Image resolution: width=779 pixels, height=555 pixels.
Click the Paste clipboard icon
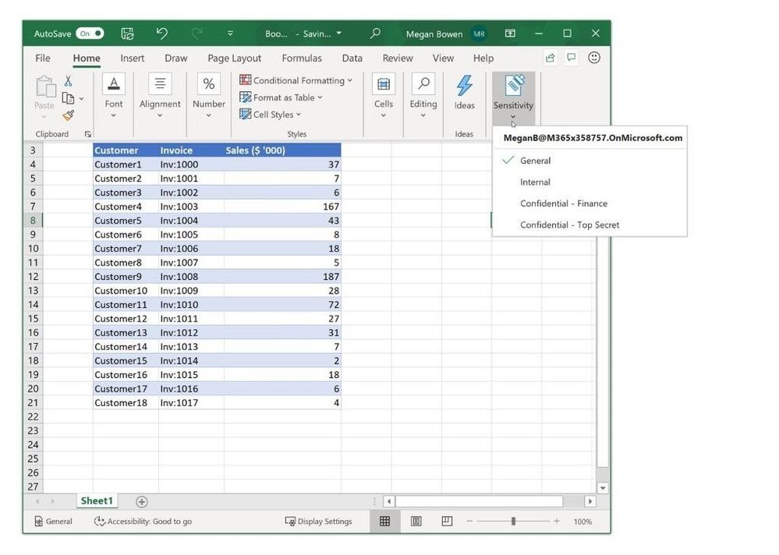(45, 87)
